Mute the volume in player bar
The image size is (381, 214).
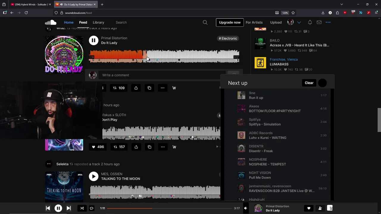coord(246,208)
